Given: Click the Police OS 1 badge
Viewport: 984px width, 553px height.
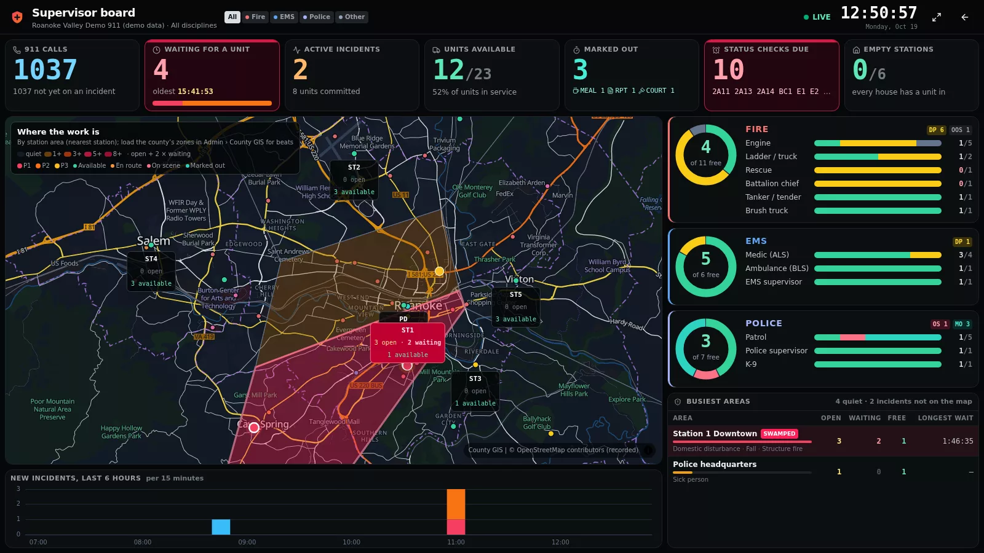Looking at the screenshot, I should pos(940,324).
